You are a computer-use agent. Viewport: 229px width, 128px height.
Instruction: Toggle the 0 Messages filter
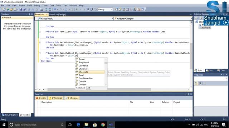coord(72,98)
